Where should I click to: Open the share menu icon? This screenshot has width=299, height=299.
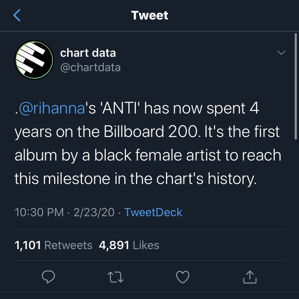pyautogui.click(x=250, y=277)
